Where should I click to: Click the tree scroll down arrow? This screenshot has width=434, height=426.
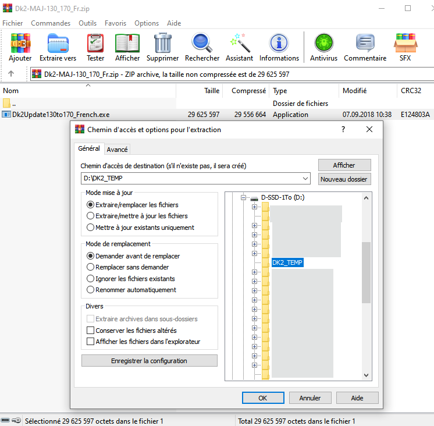click(x=366, y=375)
